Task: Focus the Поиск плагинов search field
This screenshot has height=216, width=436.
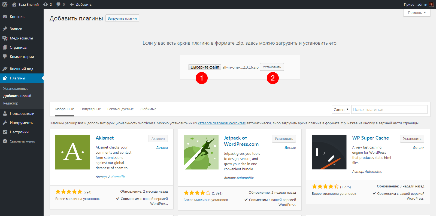Action: 389,109
